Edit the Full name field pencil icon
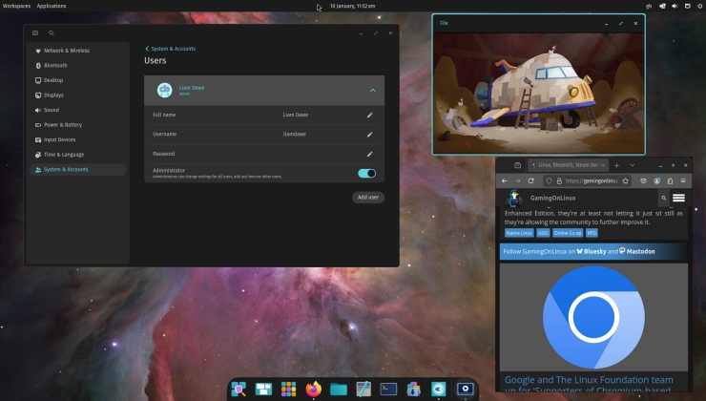The width and height of the screenshot is (706, 401). click(370, 115)
